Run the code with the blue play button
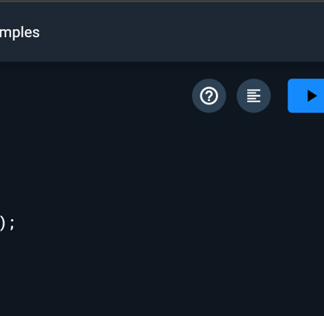This screenshot has width=324, height=316. (x=306, y=96)
